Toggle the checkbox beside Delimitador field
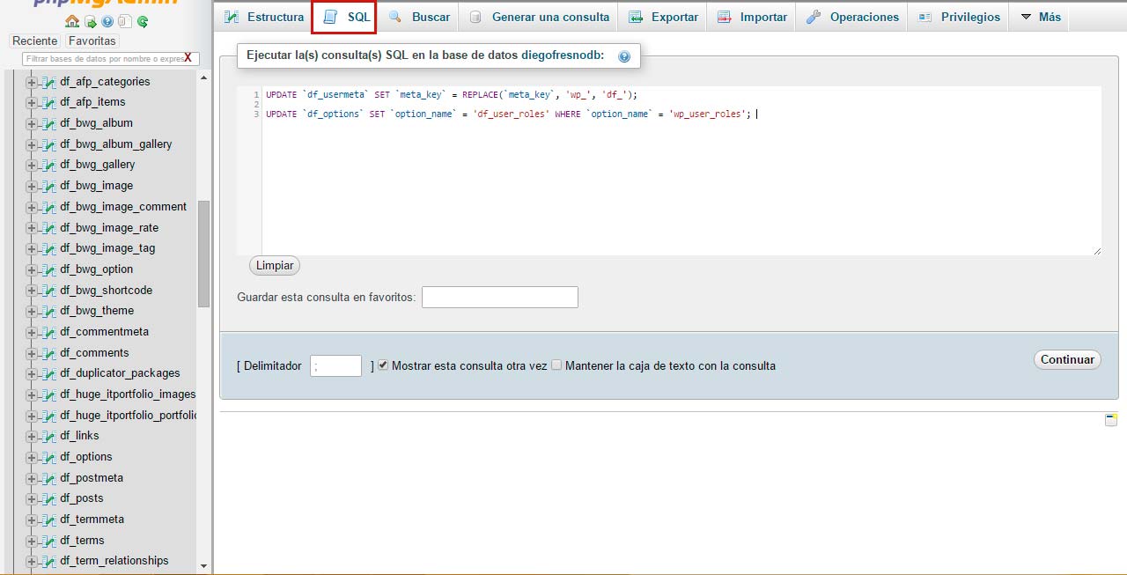 [382, 366]
